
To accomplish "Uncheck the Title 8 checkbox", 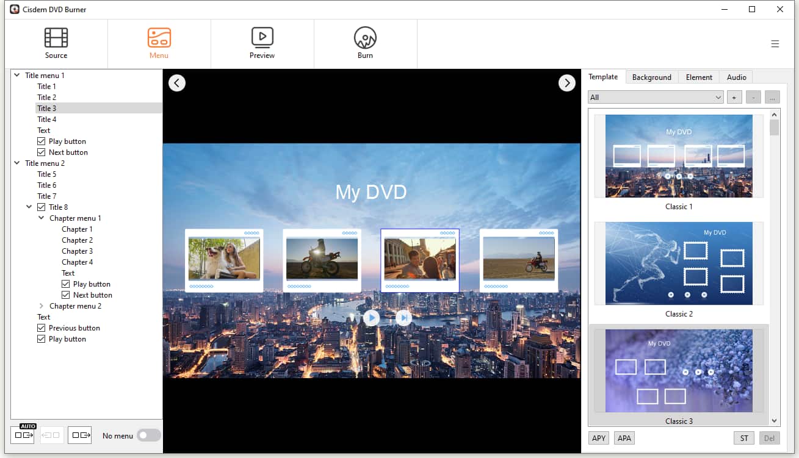I will tap(42, 207).
